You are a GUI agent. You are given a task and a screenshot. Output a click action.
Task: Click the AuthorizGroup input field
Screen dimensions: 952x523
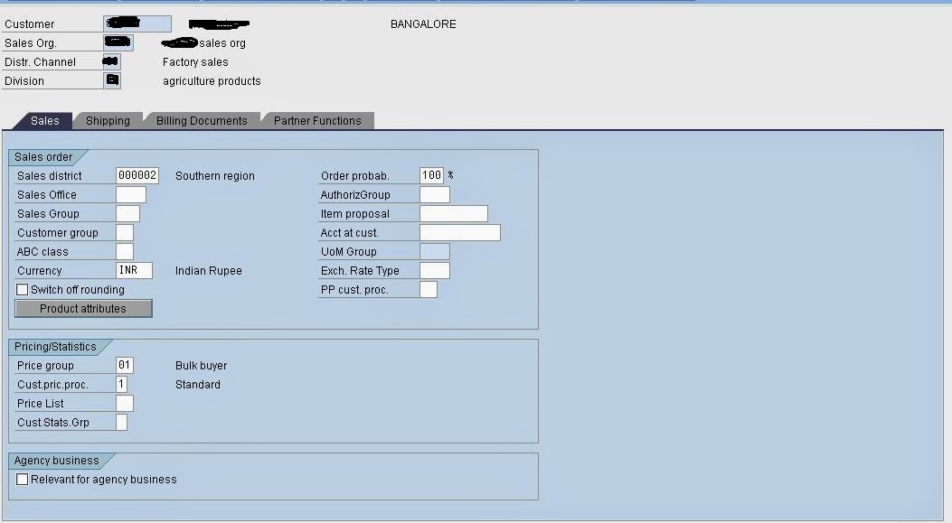(434, 194)
